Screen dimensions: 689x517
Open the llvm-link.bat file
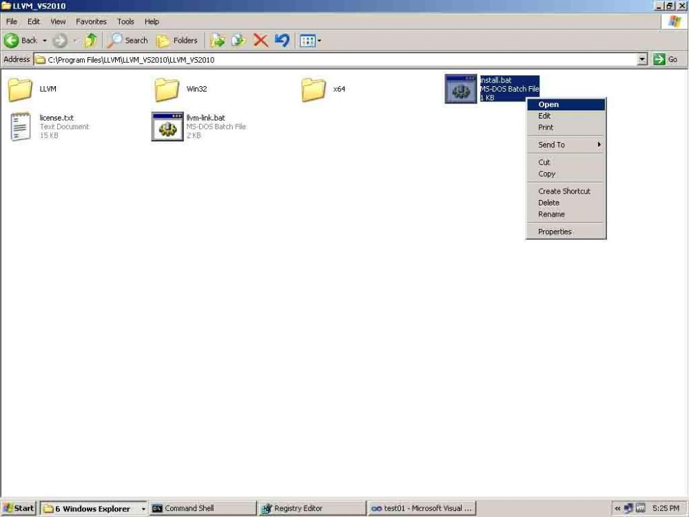[x=166, y=126]
